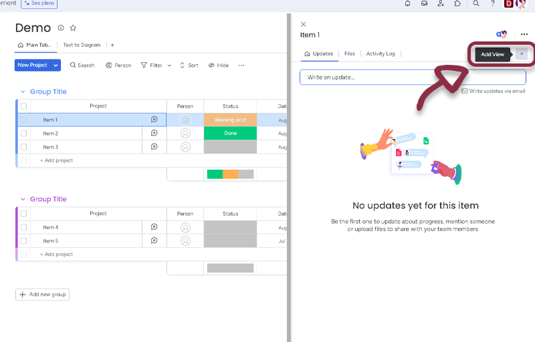535x342 pixels.
Task: Open the help question mark icon
Action: 493,3
